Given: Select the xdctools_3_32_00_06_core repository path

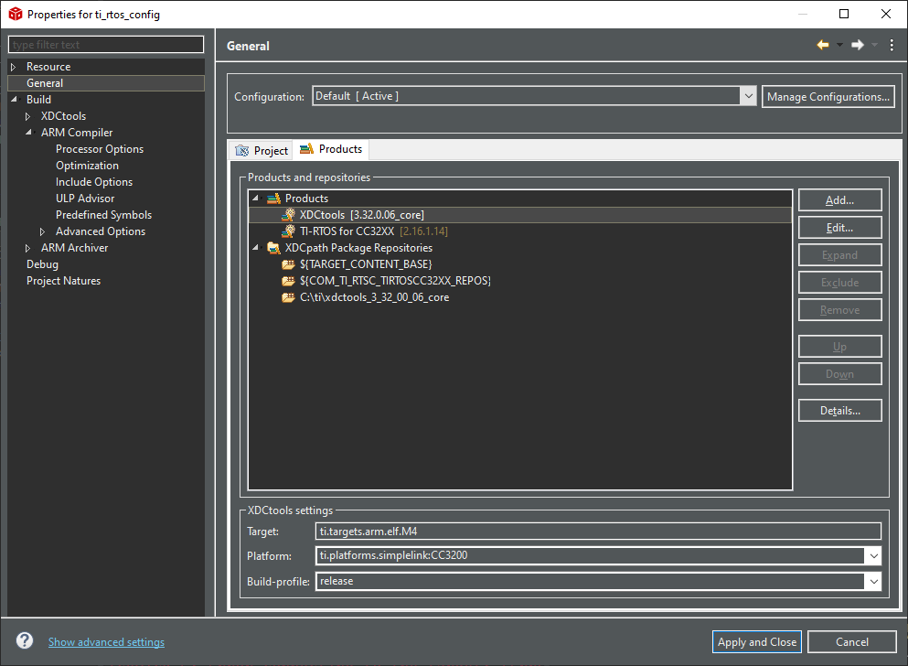Looking at the screenshot, I should coord(374,297).
